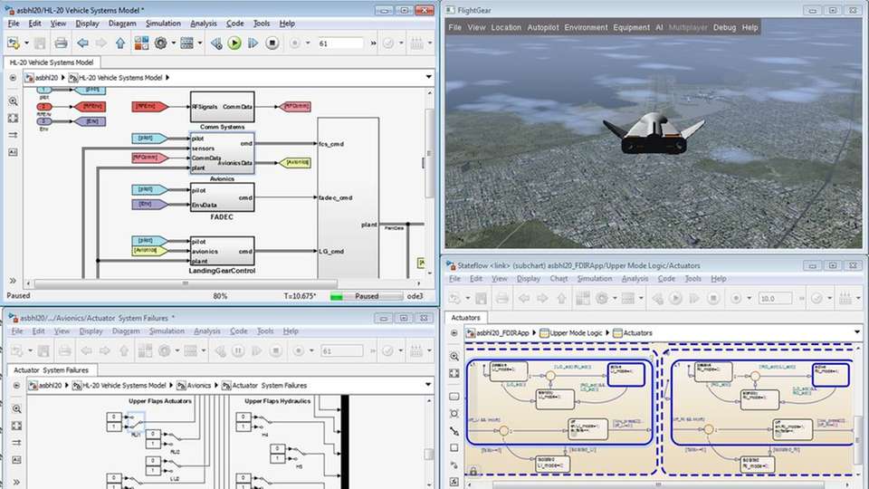869x489 pixels.
Task: Click the zoom icon in the HL-20 Vehicle Systems Model palette
Action: (x=14, y=101)
